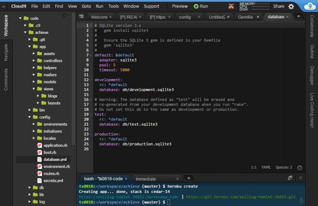Close the config tab

tap(199, 17)
